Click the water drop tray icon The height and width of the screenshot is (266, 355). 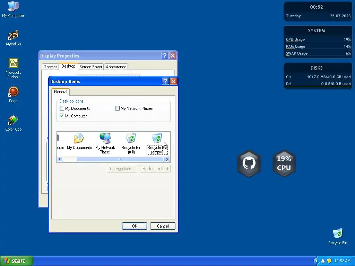point(323,261)
